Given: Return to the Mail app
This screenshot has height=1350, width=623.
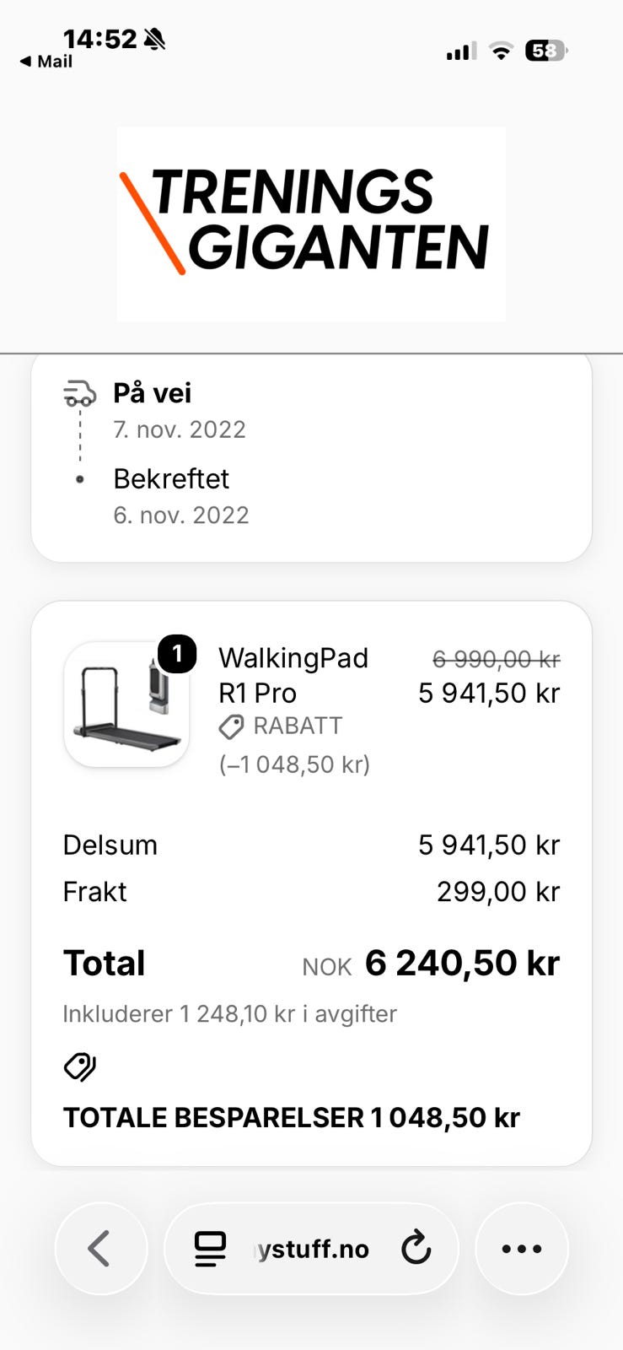Looking at the screenshot, I should 46,62.
